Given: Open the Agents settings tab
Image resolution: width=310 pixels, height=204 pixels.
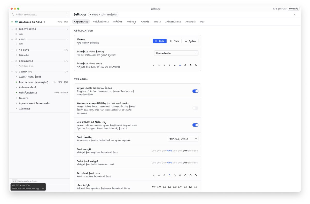Looking at the screenshot, I should 145,22.
